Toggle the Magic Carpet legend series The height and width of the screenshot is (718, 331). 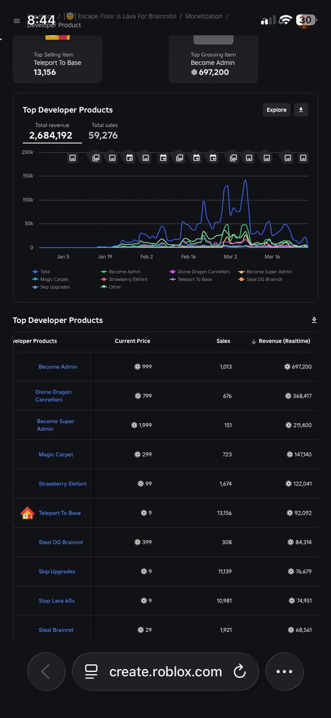tap(50, 279)
